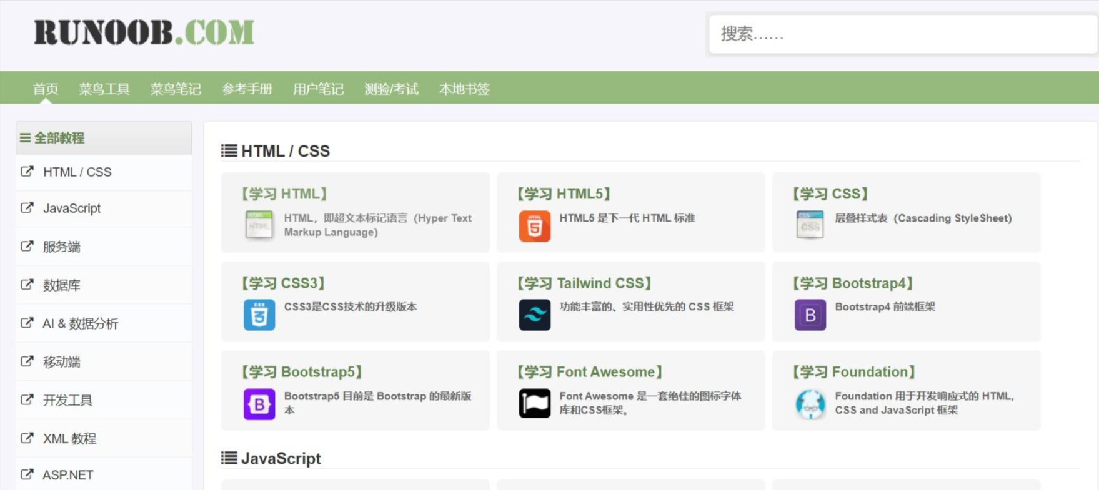The image size is (1099, 490).
Task: Click description 'CSS3是CSS技术的升级版本'
Action: [x=351, y=306]
